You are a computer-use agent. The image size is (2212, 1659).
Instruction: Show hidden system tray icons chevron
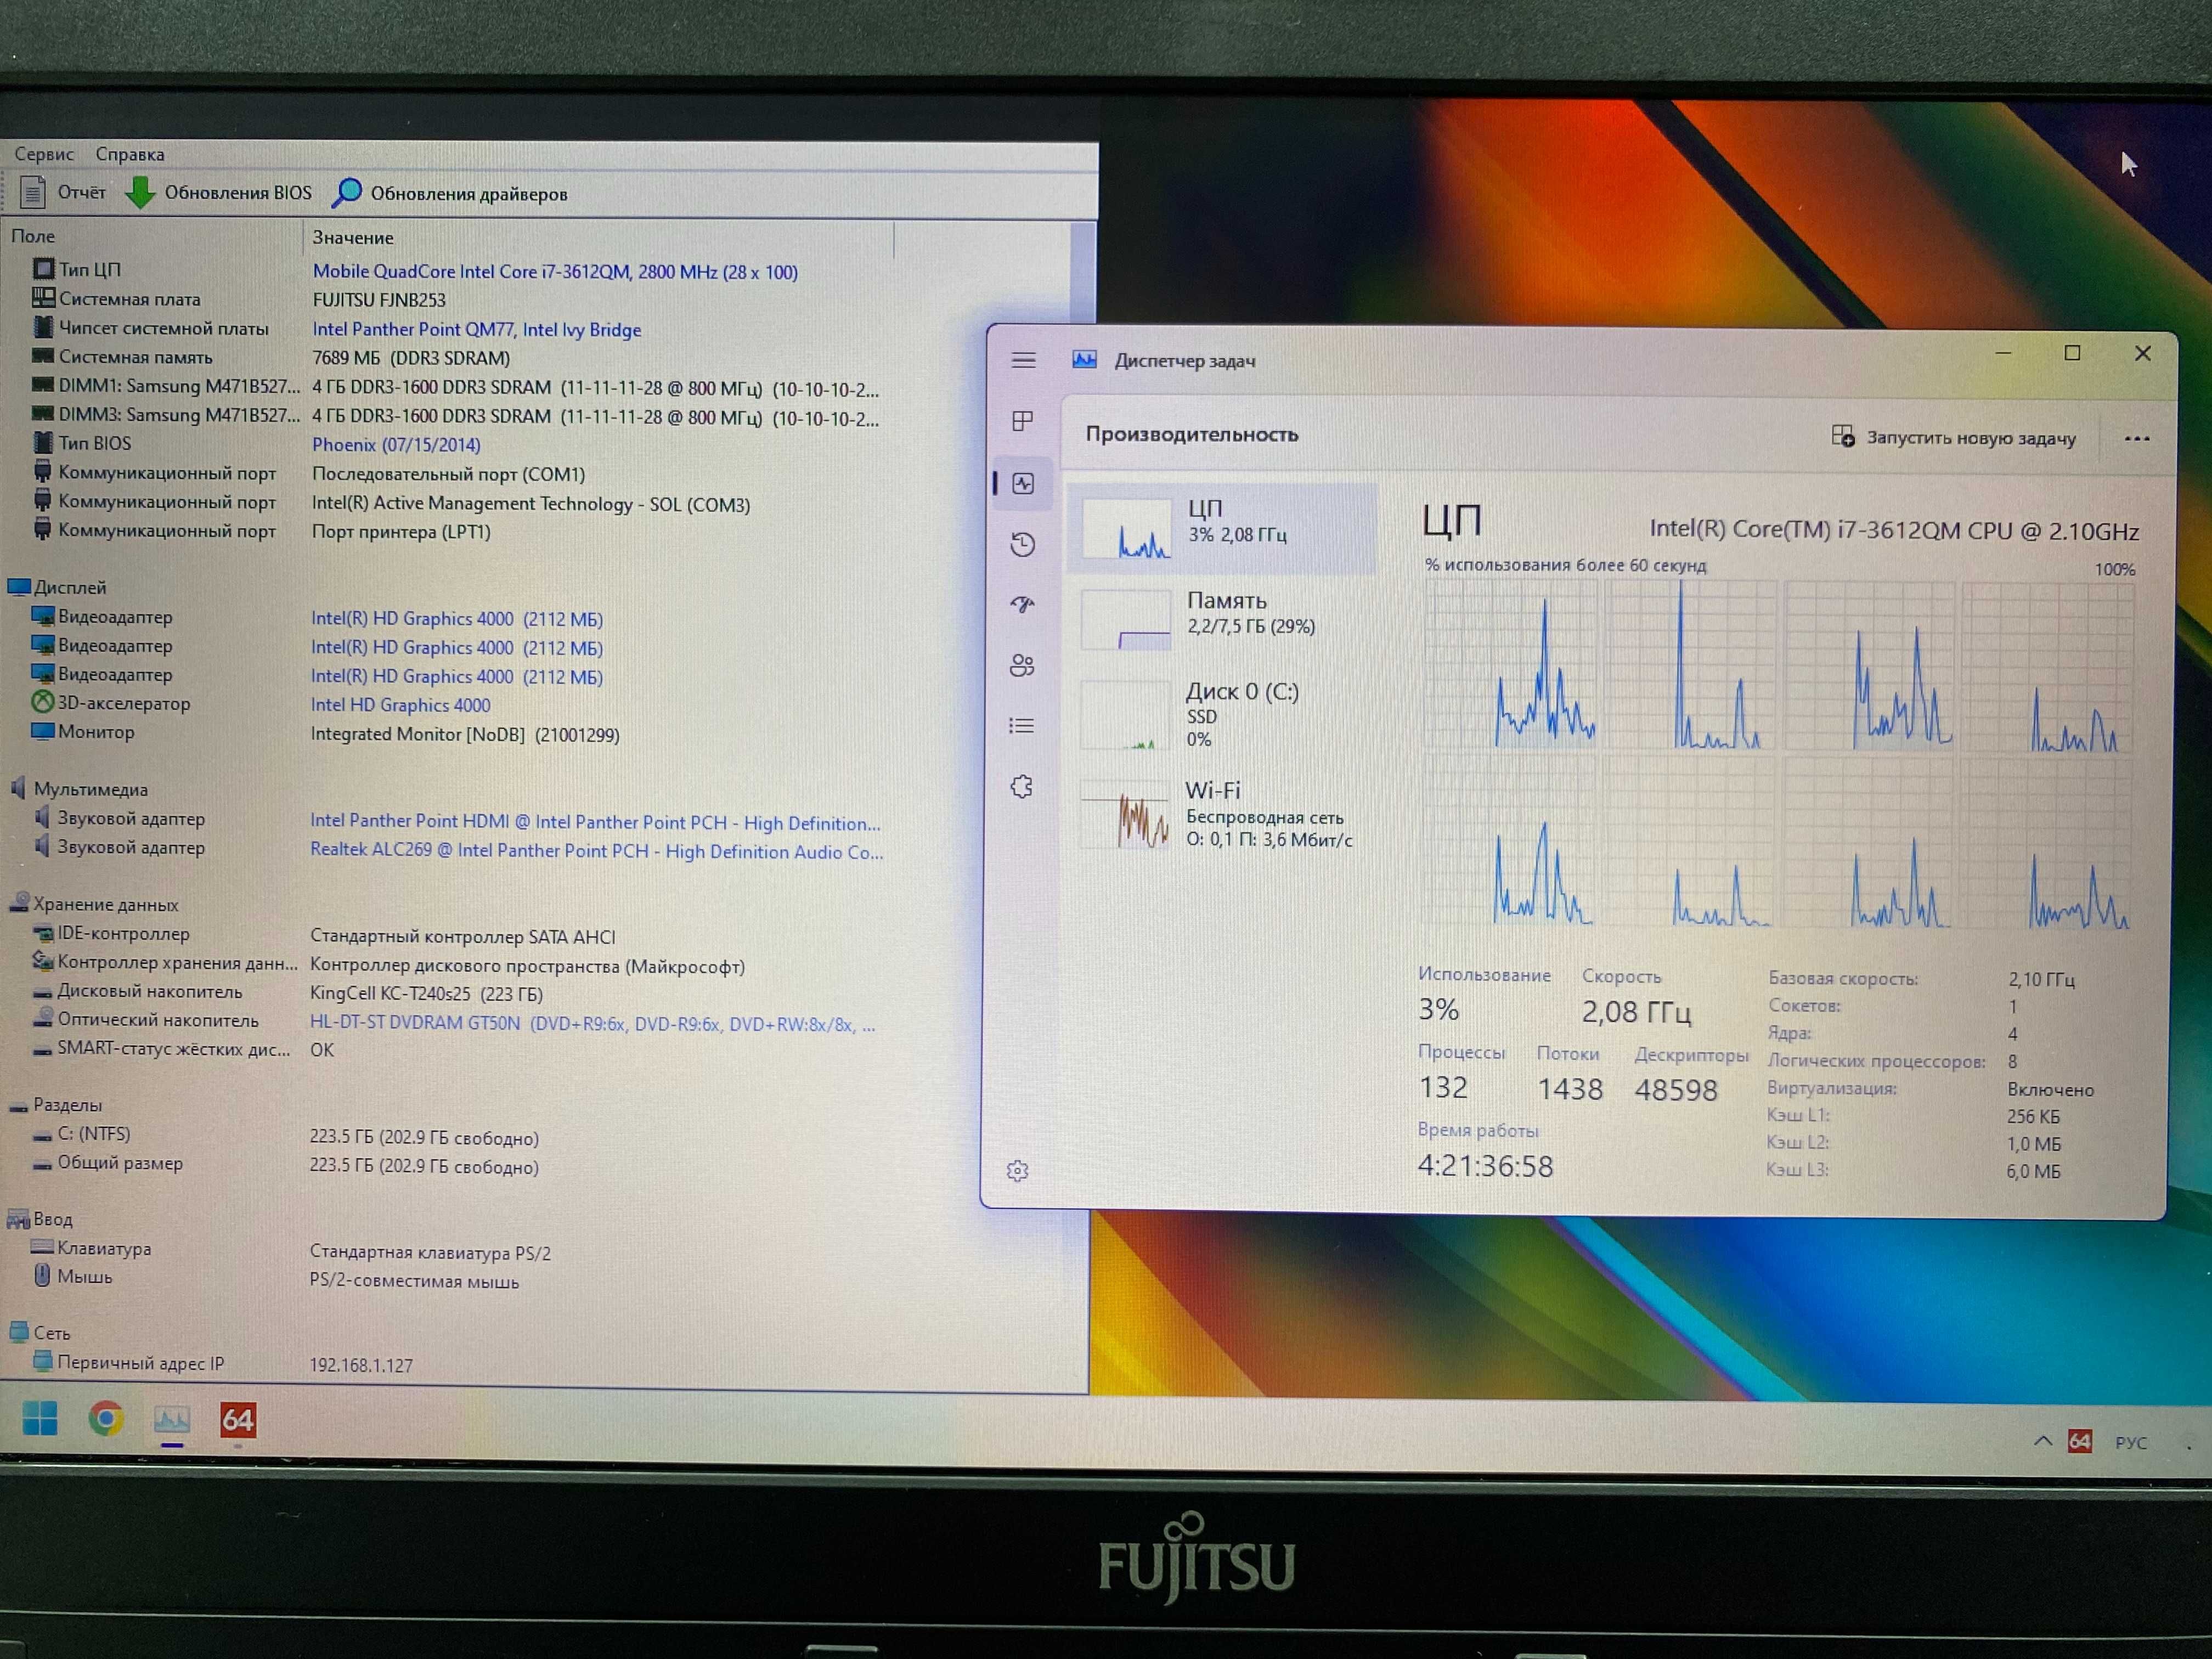(x=2043, y=1441)
